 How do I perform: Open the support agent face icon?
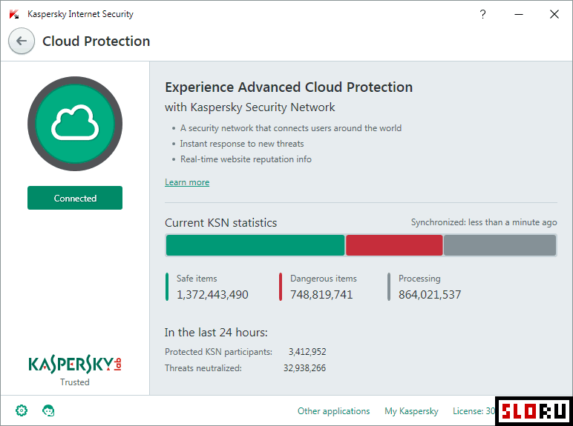(49, 410)
